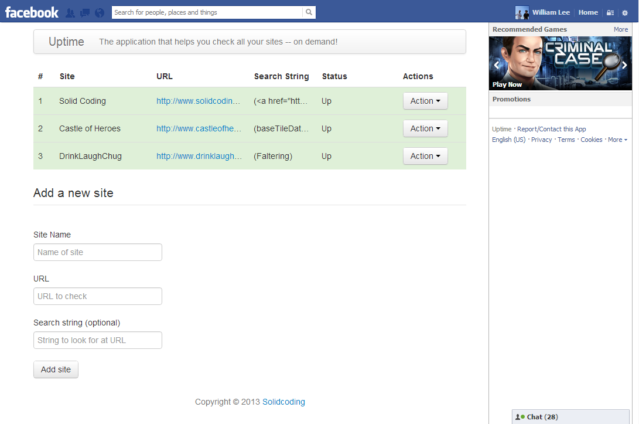Open the Criminal Case game thumbnail

pyautogui.click(x=561, y=63)
